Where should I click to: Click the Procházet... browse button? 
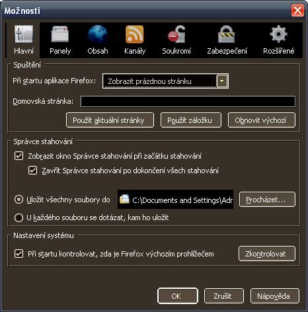[267, 200]
